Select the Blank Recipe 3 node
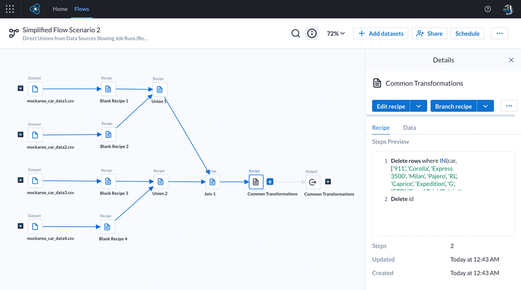 coord(108,181)
